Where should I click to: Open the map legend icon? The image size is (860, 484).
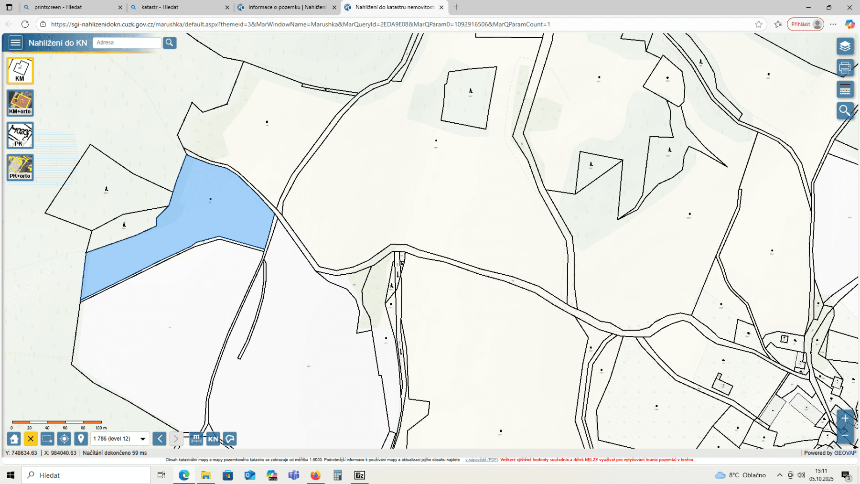[x=845, y=89]
